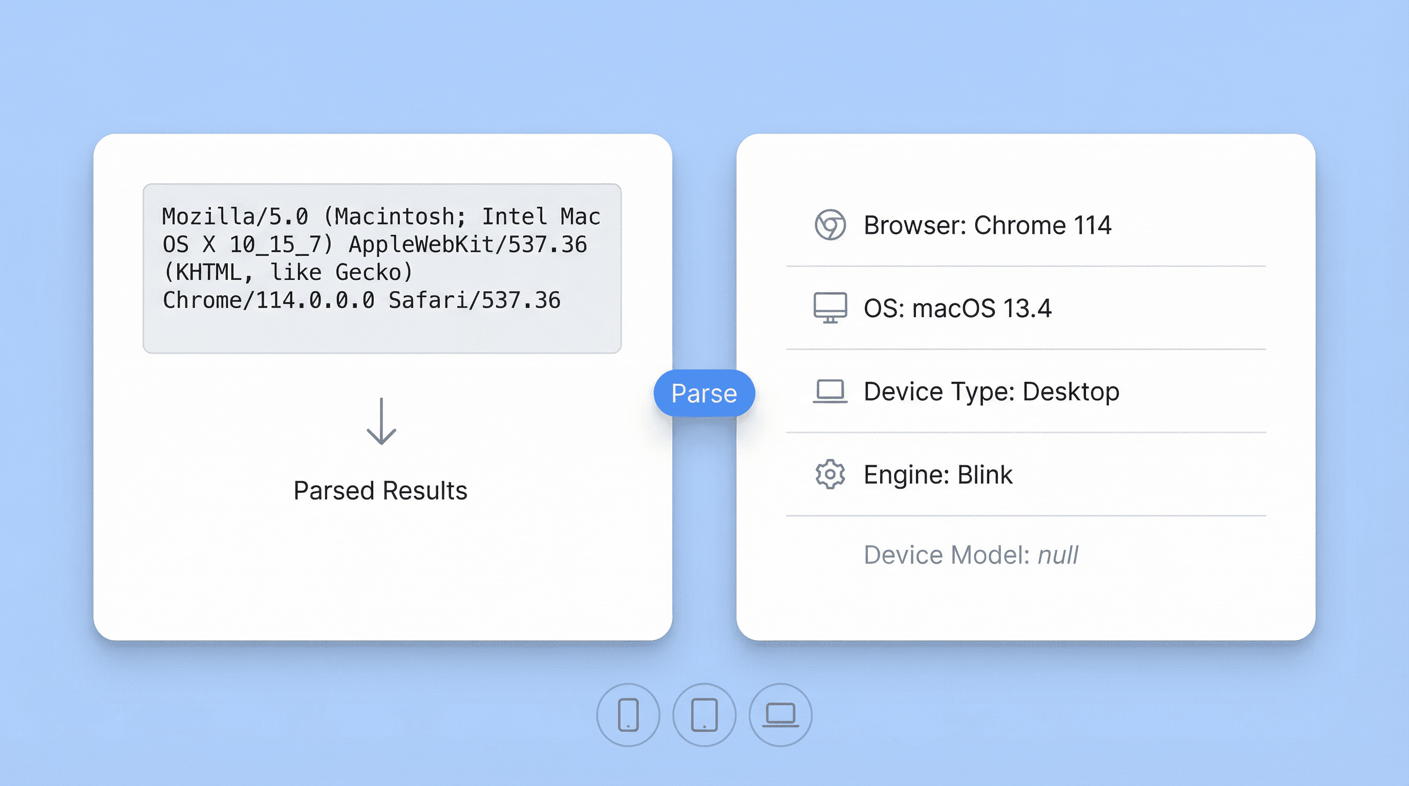Click the Chrome/114.0.0.0 token in the string

269,300
